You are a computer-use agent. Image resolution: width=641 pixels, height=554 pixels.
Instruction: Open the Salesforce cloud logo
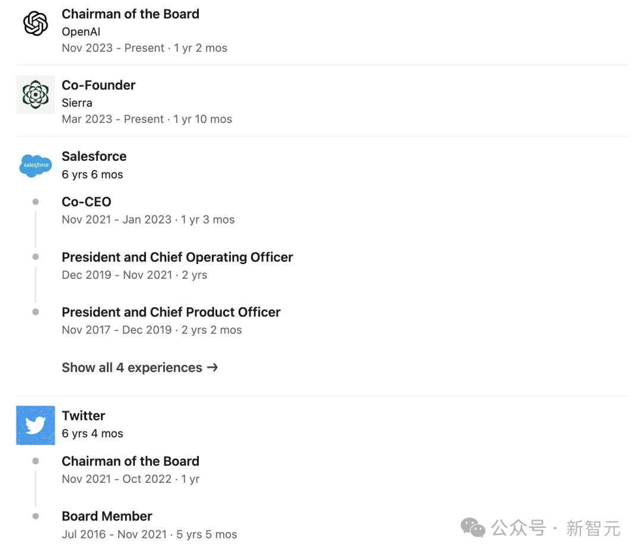coord(36,165)
